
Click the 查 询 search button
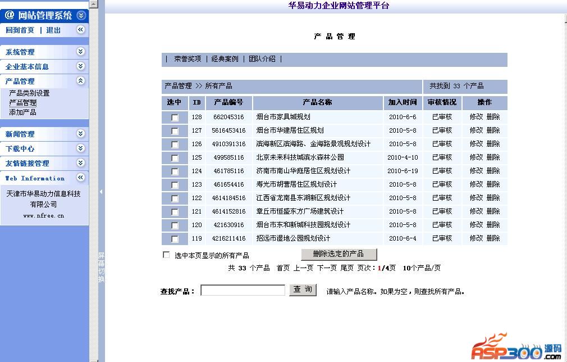coord(303,289)
